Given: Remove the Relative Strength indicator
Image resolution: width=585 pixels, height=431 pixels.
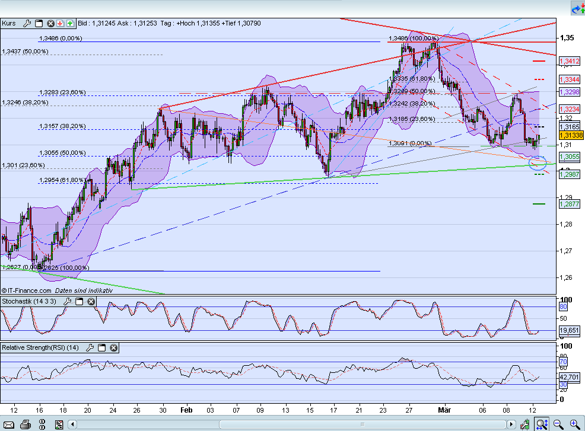Looking at the screenshot, I should pyautogui.click(x=113, y=347).
